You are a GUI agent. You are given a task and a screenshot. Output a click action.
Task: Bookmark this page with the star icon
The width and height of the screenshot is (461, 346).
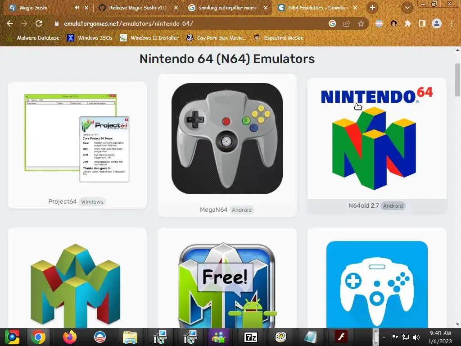(x=361, y=23)
